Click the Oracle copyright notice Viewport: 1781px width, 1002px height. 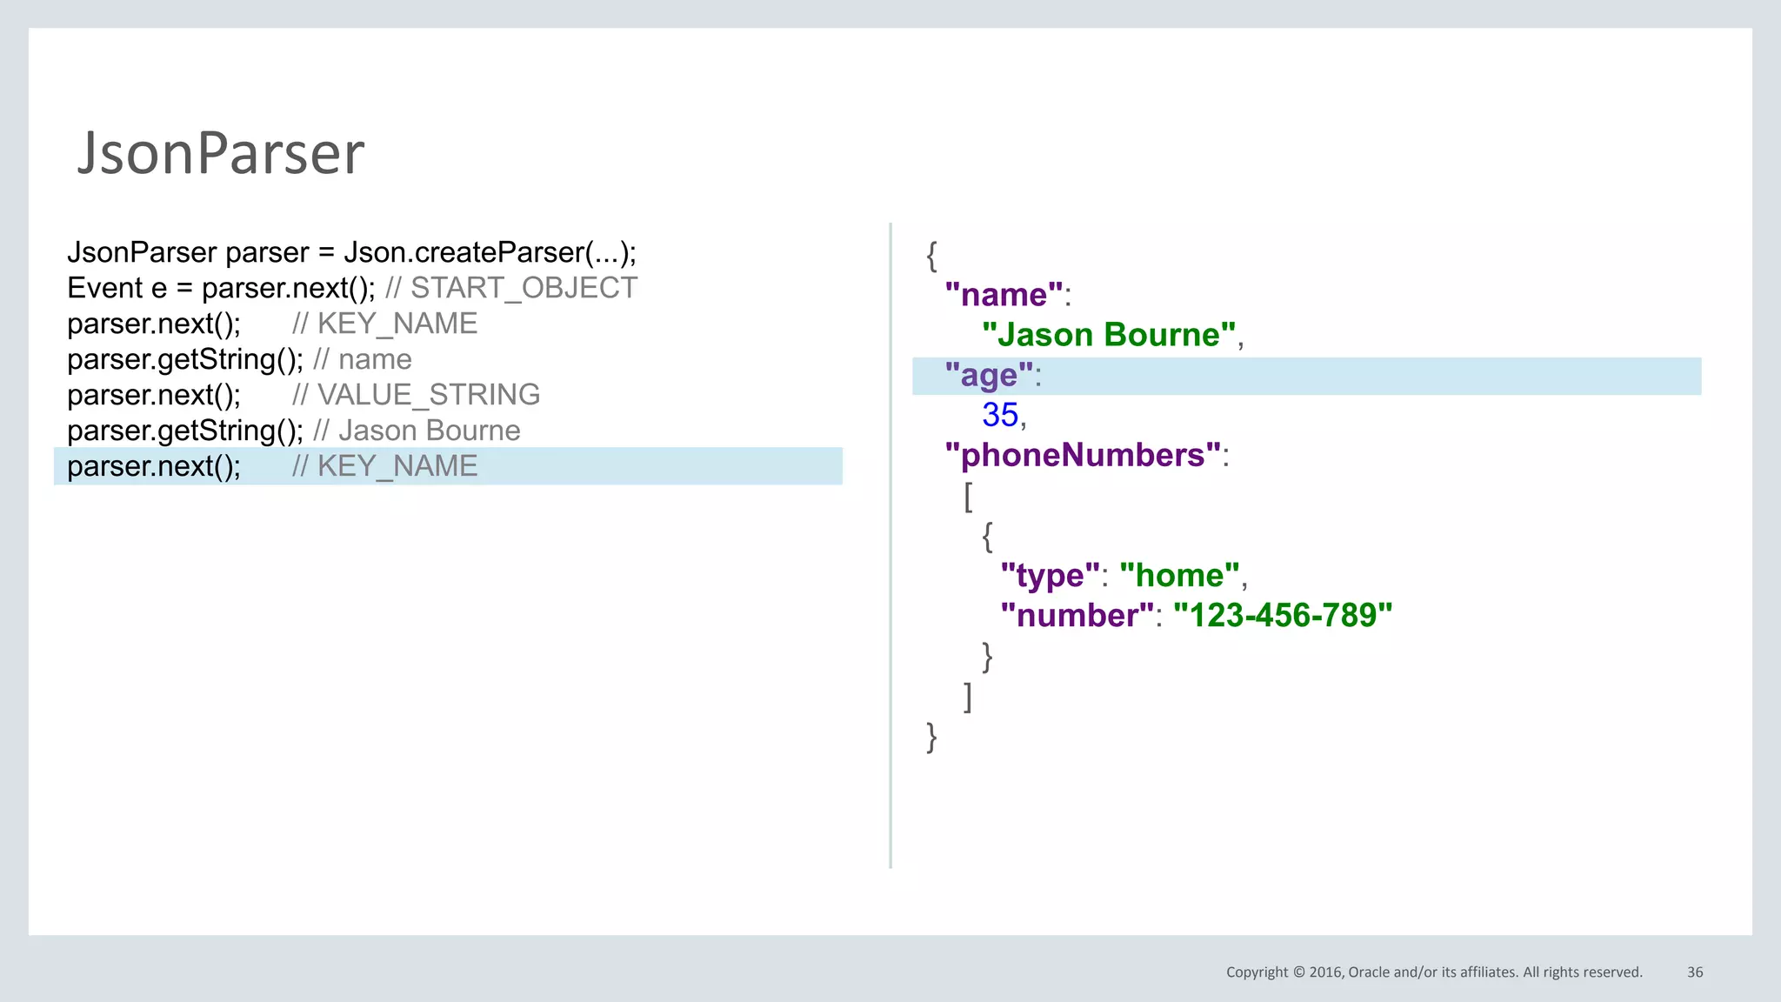pos(1434,972)
